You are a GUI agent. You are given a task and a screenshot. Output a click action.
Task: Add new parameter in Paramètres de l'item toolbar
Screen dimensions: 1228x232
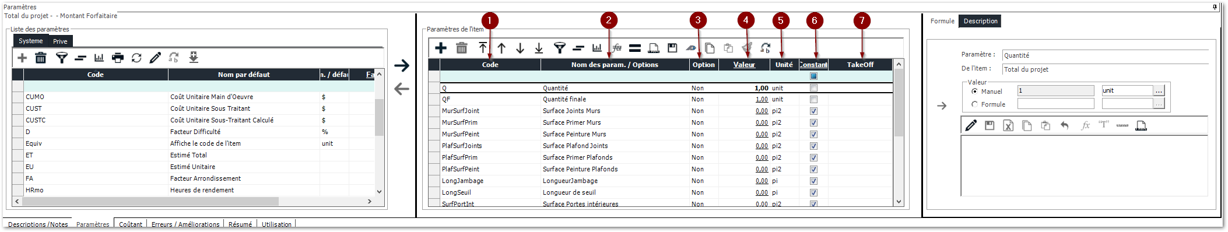[441, 48]
